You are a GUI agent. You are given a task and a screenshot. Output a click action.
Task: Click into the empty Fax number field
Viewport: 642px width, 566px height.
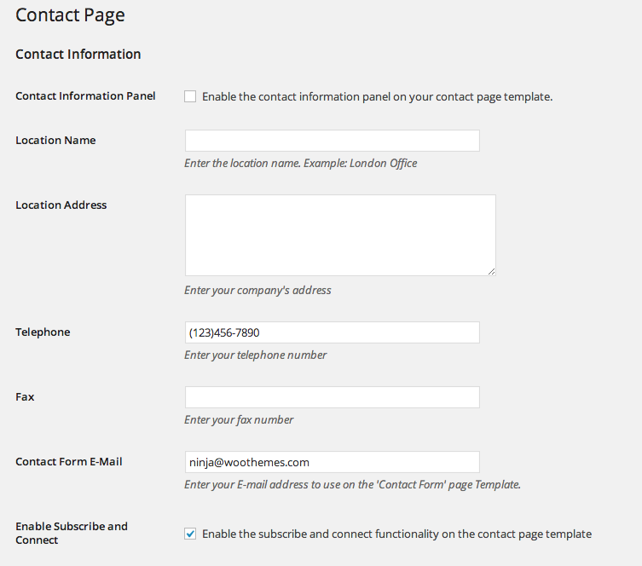pos(332,397)
